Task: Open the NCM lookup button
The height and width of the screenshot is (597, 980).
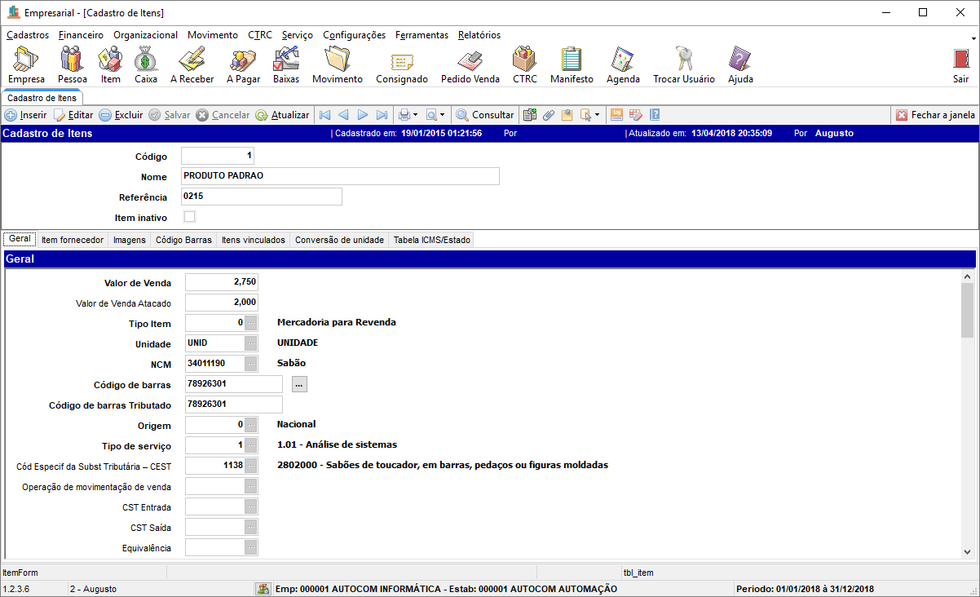Action: pos(251,364)
